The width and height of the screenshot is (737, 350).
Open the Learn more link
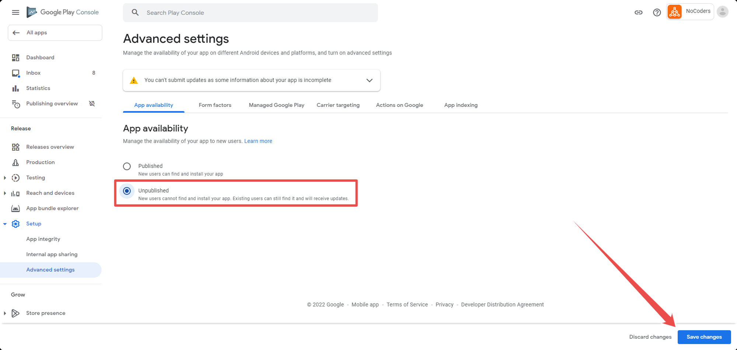click(258, 141)
